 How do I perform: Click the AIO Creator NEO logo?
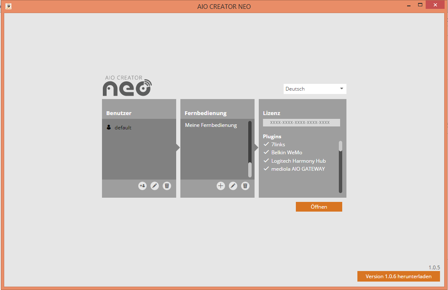(x=127, y=86)
